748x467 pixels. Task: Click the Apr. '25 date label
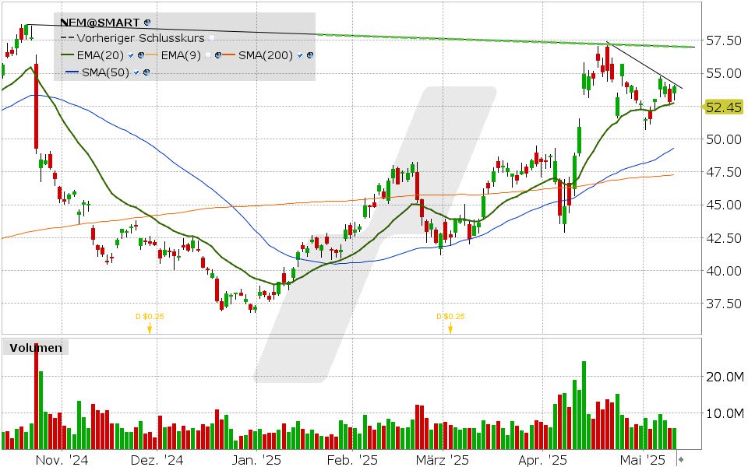click(543, 460)
